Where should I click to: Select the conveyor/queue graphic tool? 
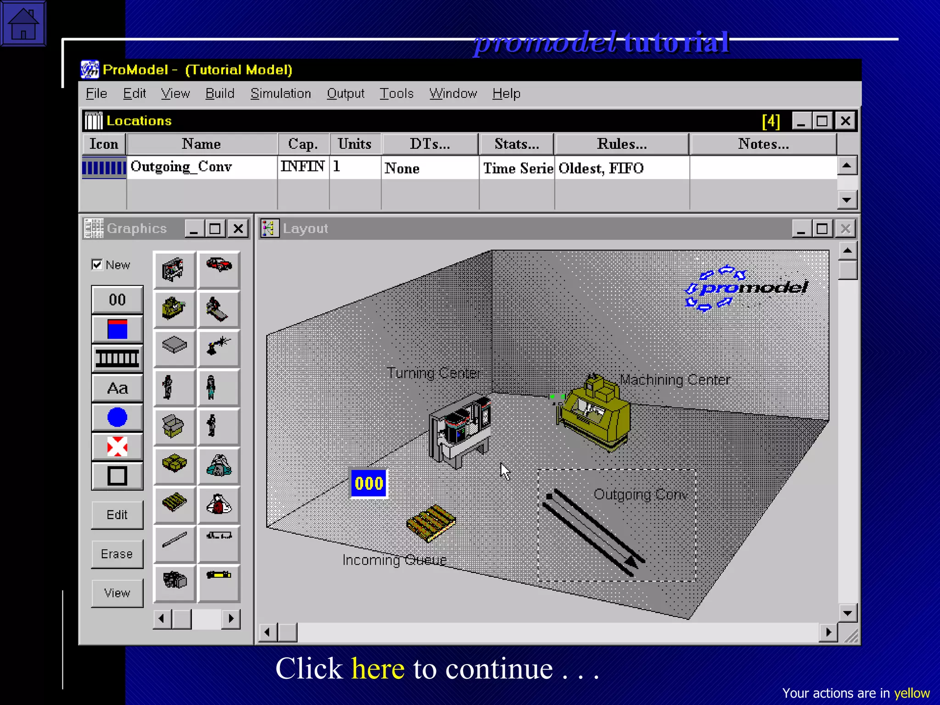pyautogui.click(x=117, y=358)
